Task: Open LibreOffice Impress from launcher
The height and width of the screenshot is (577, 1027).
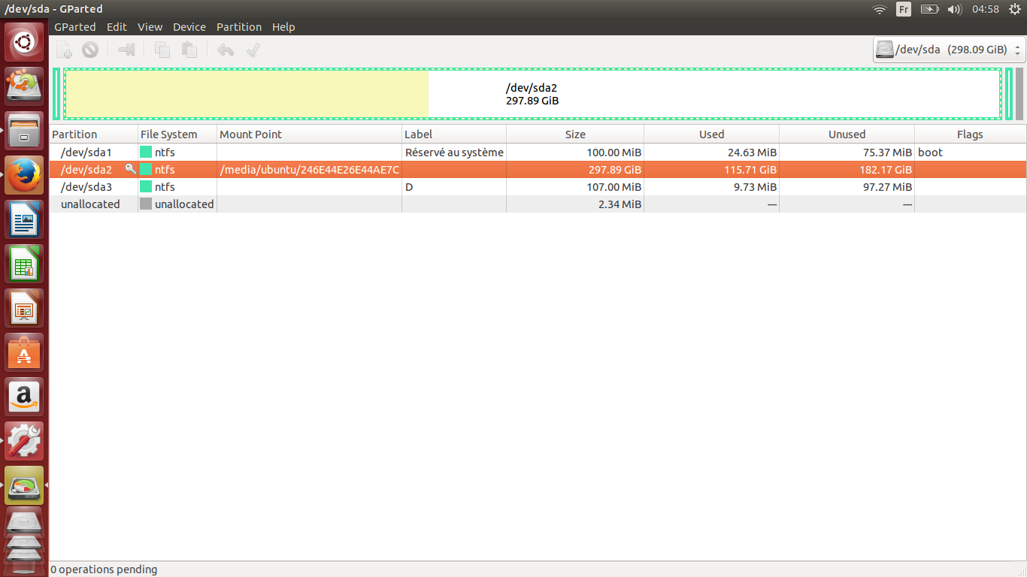Action: [x=25, y=308]
